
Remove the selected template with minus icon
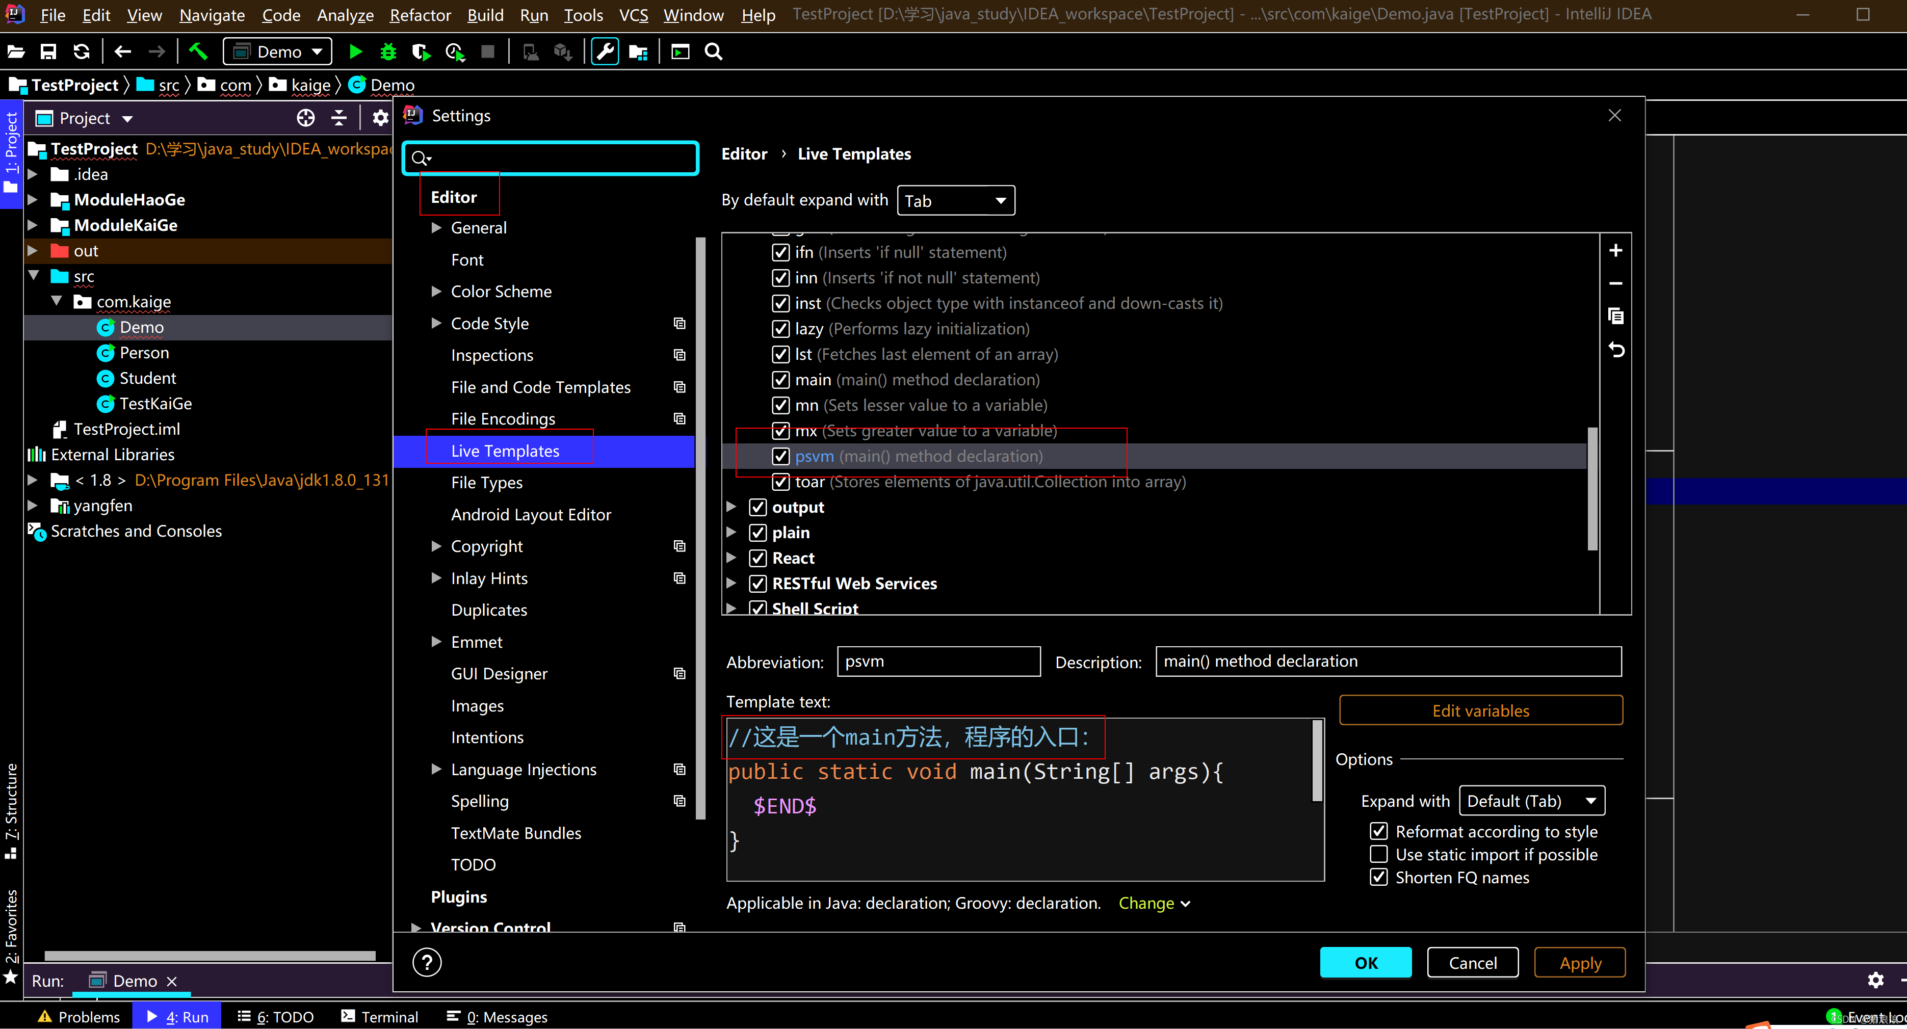click(1616, 283)
